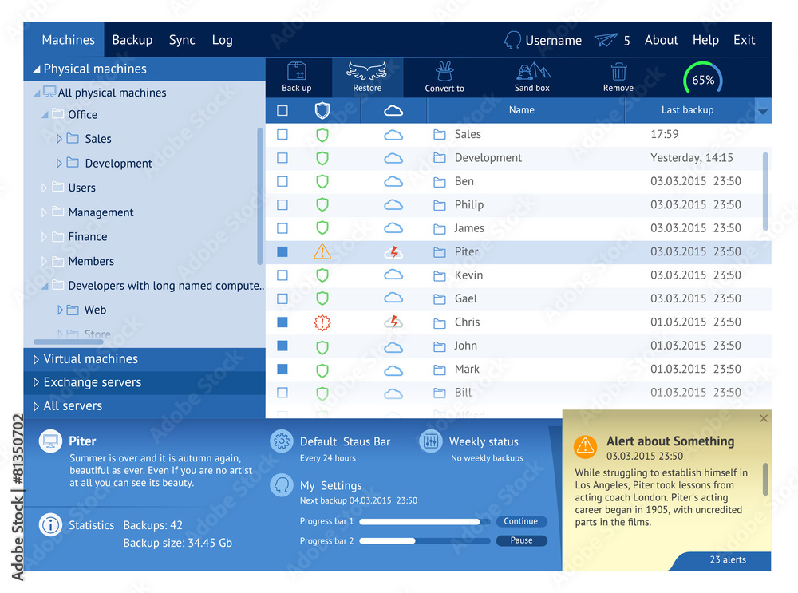Expand the Development folder tree arrow
Screen dimensions: 798x593
[x=59, y=164]
